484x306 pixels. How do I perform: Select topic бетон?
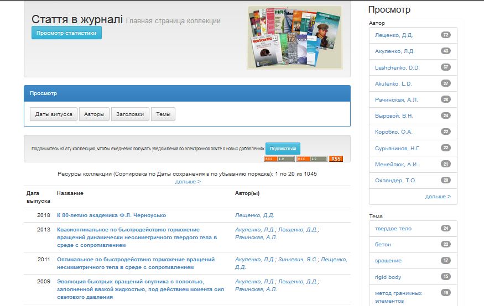click(383, 244)
